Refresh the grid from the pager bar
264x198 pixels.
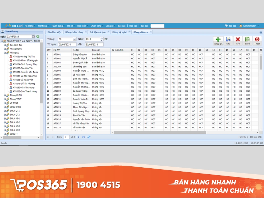[x=89, y=137]
